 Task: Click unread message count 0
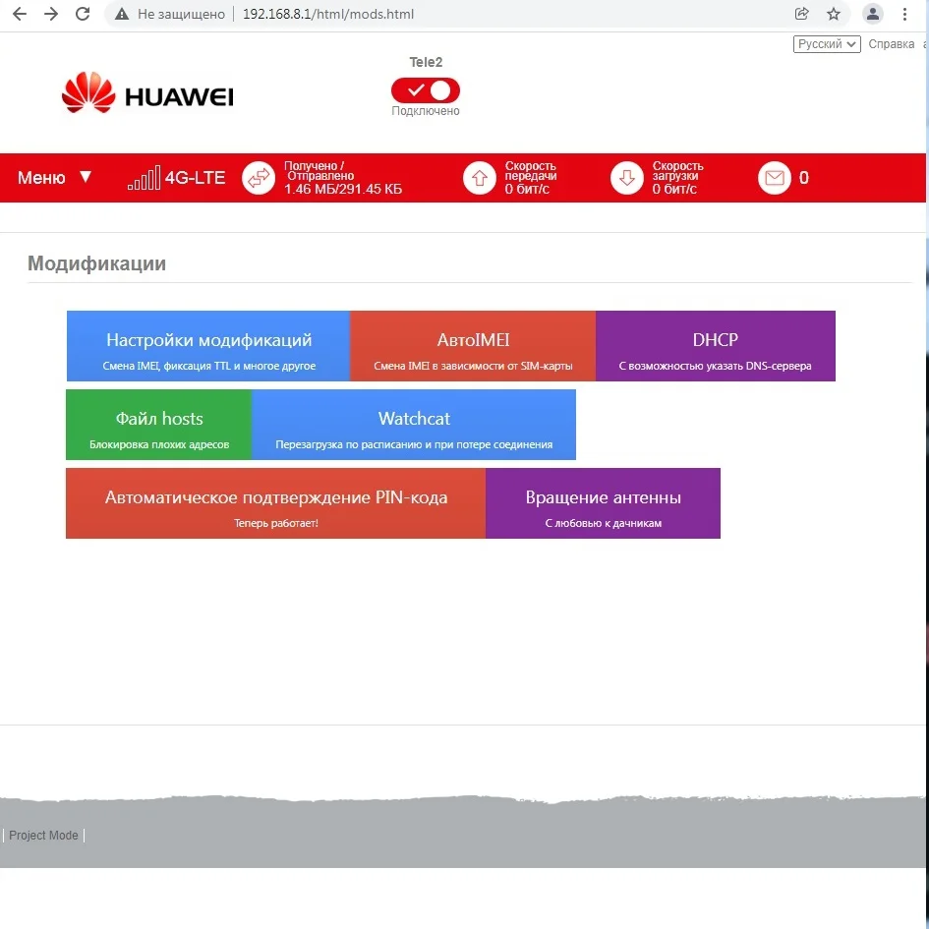pos(804,178)
